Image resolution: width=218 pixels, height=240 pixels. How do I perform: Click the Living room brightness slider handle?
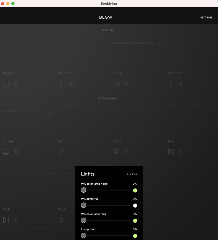[x=84, y=236]
